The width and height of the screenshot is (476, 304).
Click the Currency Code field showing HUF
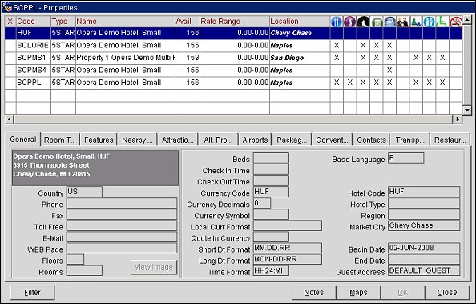point(271,192)
